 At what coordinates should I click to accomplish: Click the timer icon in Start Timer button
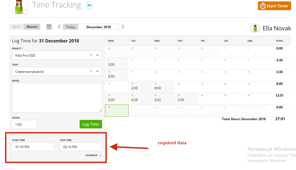[263, 5]
